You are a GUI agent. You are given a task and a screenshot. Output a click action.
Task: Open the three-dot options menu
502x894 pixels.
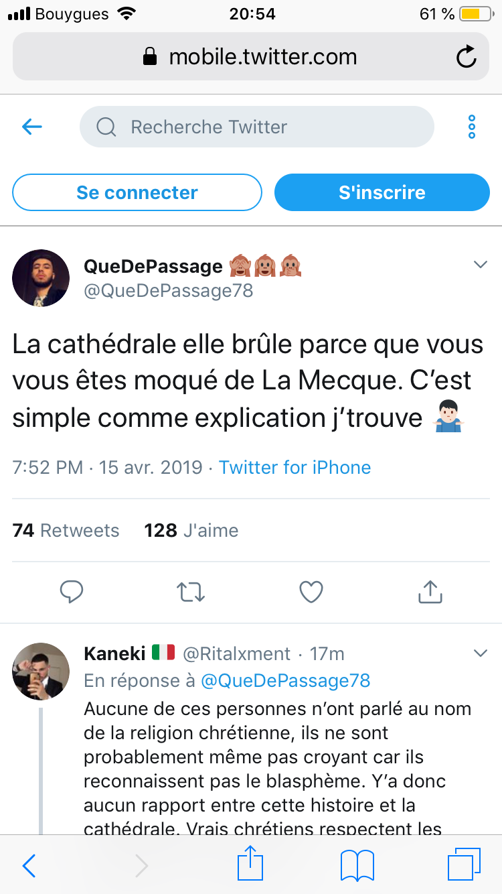tap(472, 127)
